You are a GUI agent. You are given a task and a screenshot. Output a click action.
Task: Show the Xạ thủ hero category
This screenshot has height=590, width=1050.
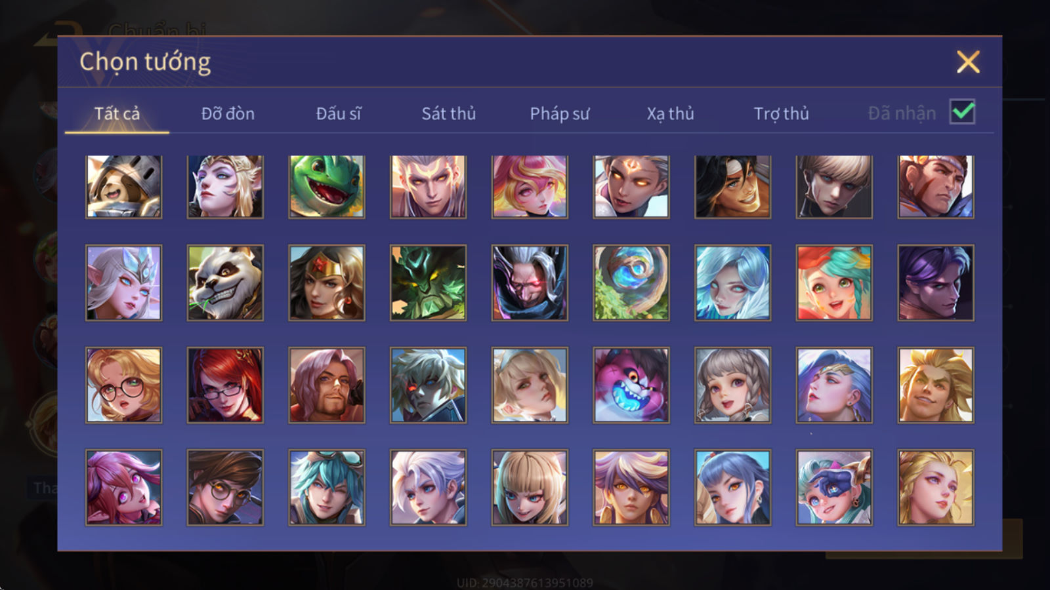[670, 113]
